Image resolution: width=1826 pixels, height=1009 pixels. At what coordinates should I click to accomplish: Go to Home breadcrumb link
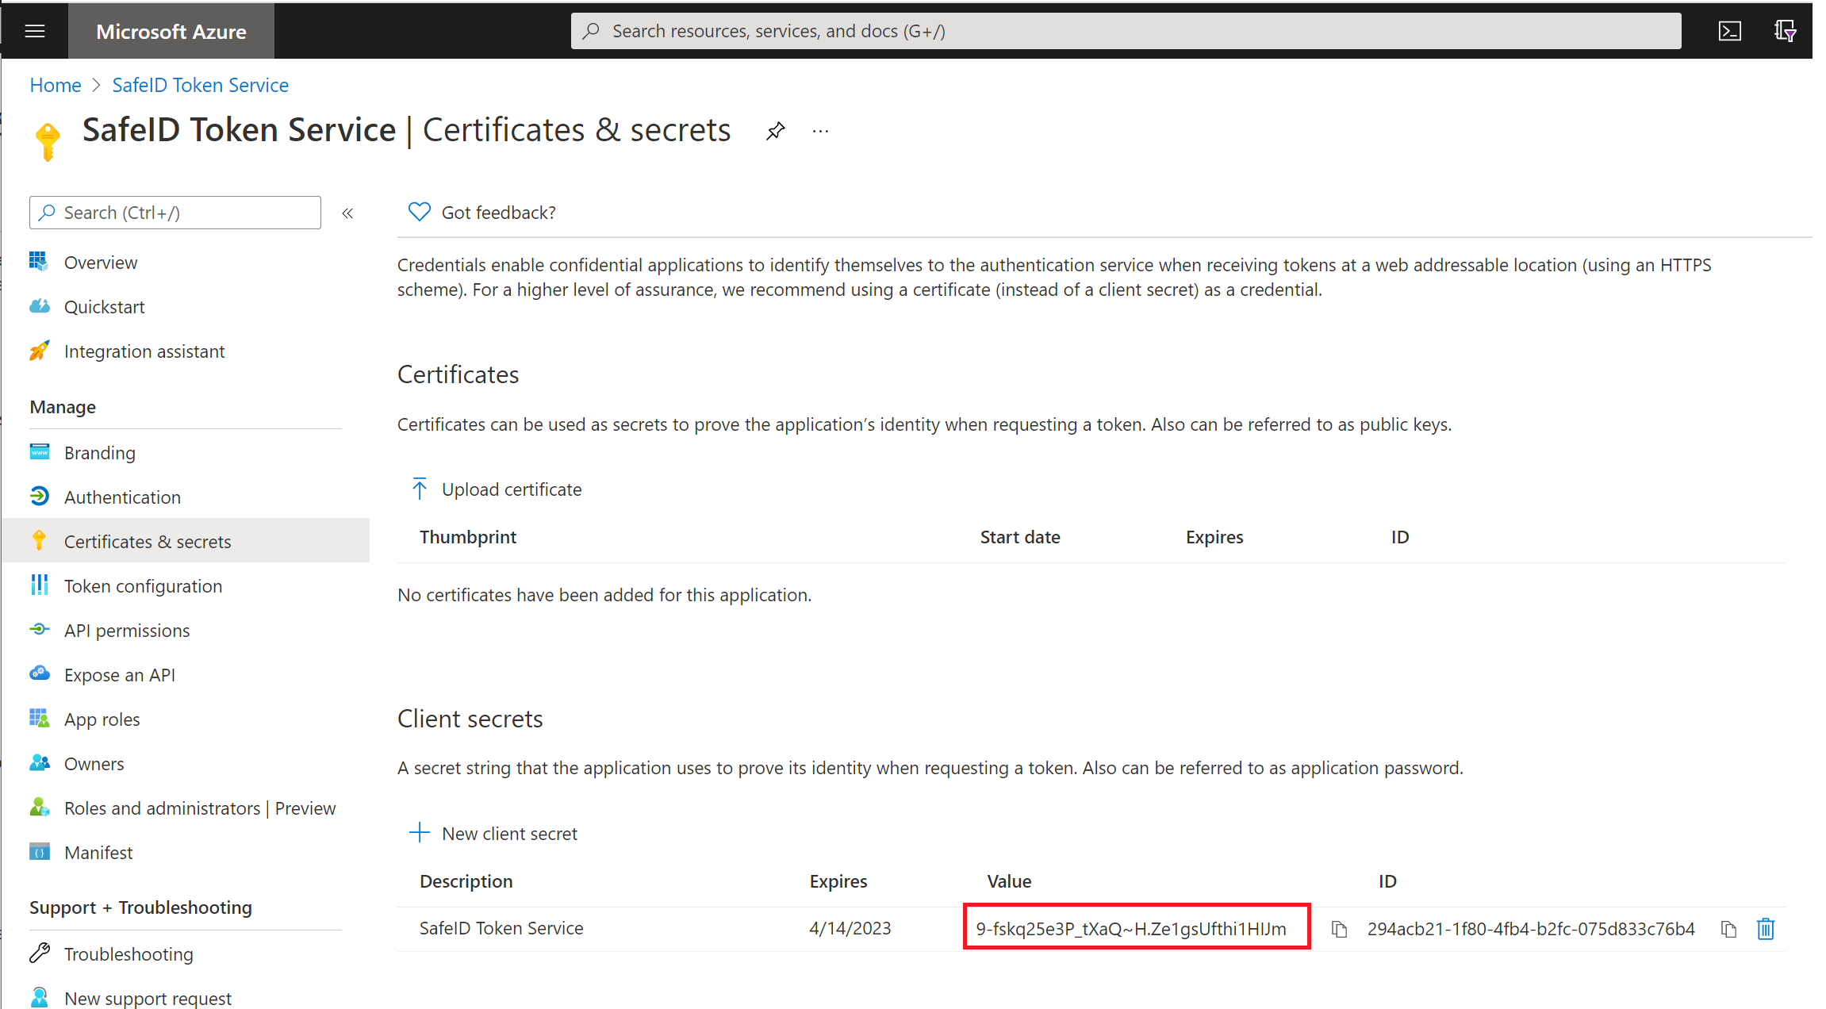click(56, 85)
